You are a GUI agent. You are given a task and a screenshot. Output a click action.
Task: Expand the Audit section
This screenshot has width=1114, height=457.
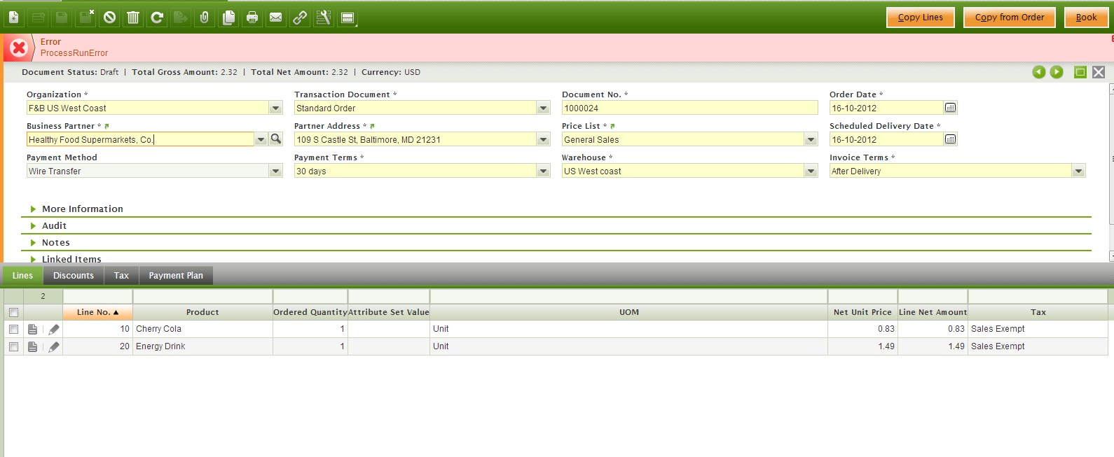tap(48, 225)
